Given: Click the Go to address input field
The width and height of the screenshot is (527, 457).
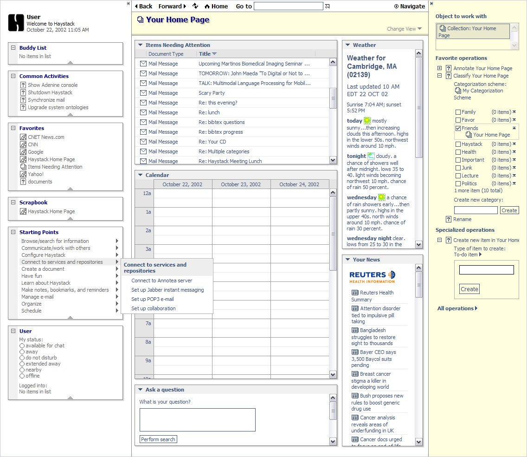Looking at the screenshot, I should pos(289,6).
